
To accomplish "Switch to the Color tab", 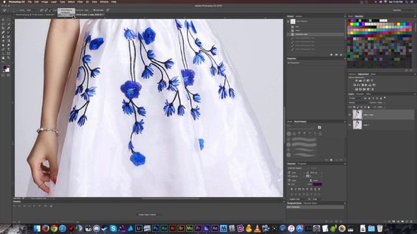I will pos(351,16).
